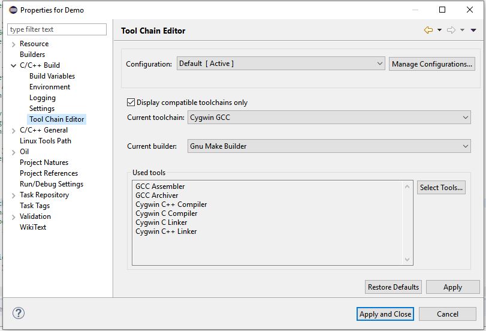Expand the Oil tree node
This screenshot has width=486, height=331.
coord(13,152)
